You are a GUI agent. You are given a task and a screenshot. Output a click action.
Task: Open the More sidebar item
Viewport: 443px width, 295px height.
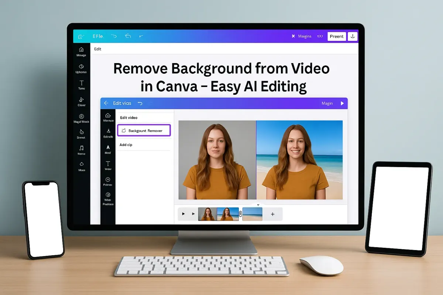pos(82,167)
